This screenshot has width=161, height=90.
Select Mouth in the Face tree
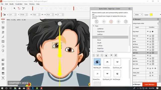coord(99,43)
